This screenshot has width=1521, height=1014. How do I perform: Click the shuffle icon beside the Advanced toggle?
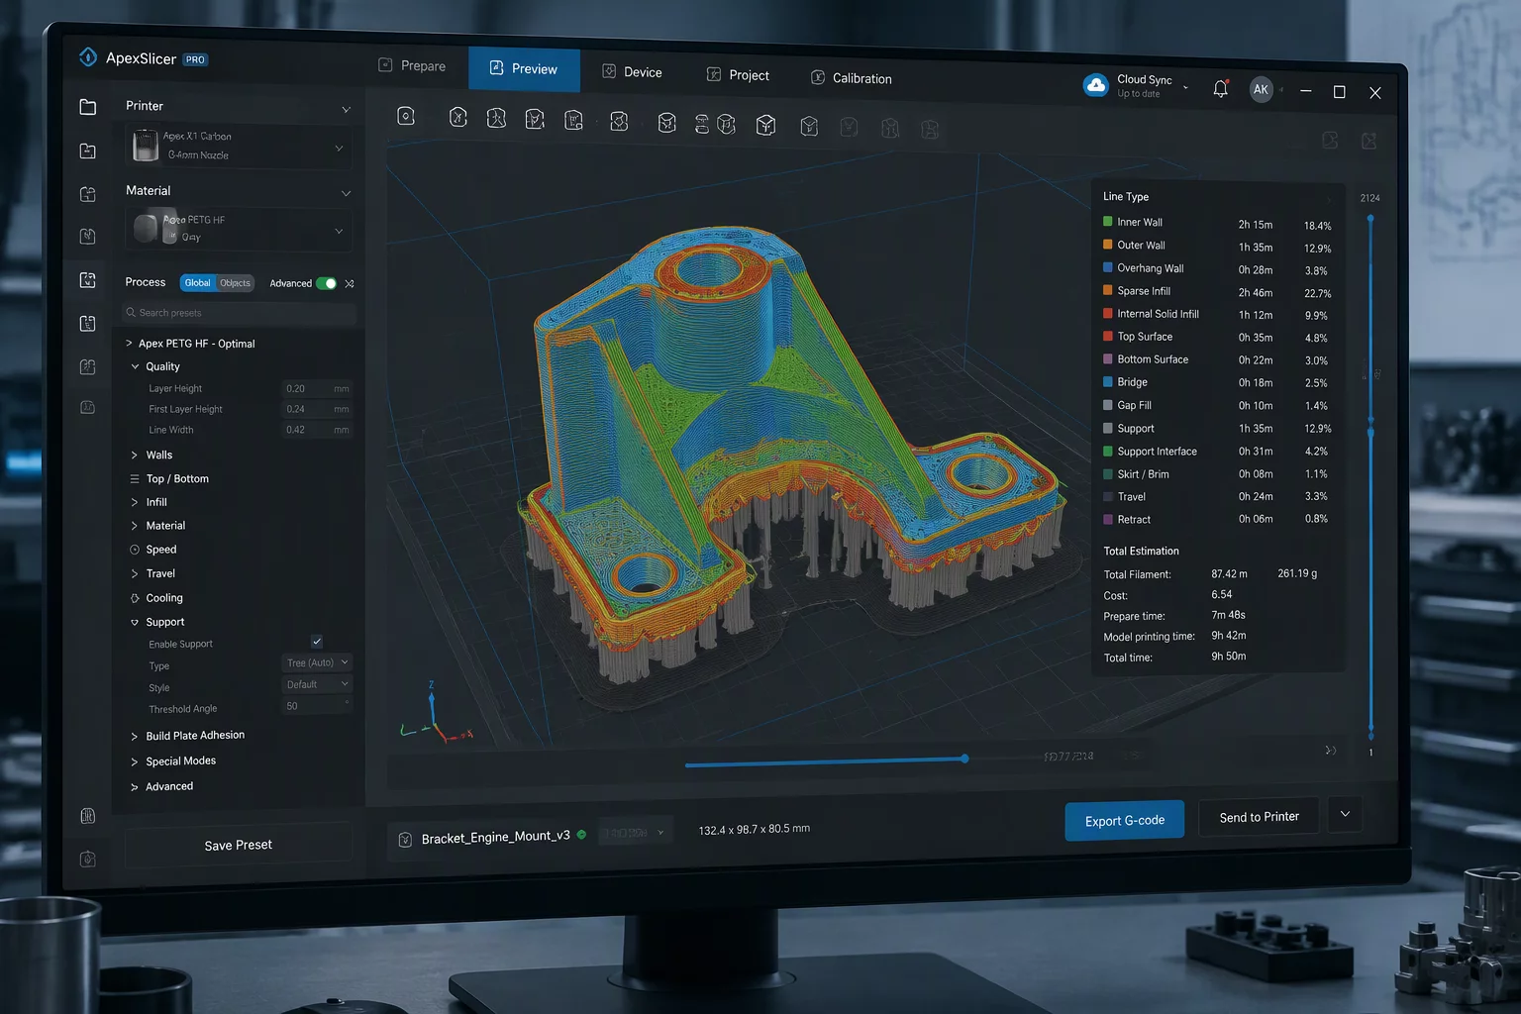coord(350,284)
